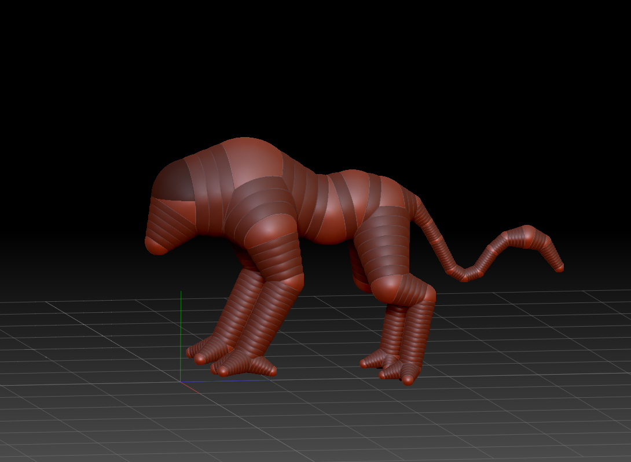Click the axis origin point on the grid
This screenshot has width=631, height=462.
pyautogui.click(x=181, y=381)
